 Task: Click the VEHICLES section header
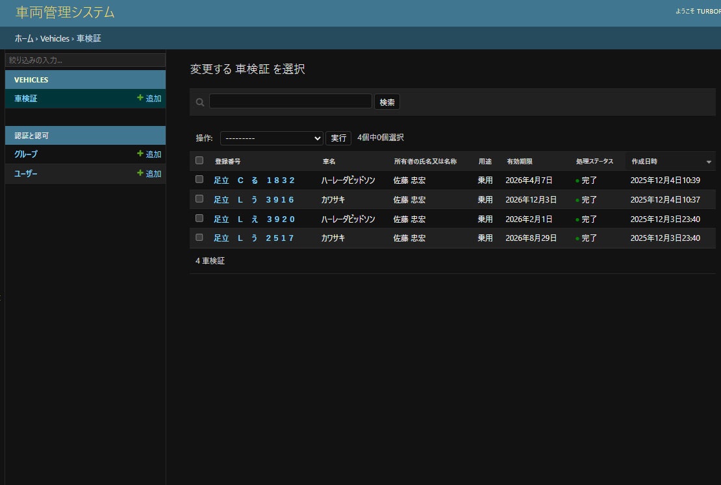pyautogui.click(x=31, y=79)
